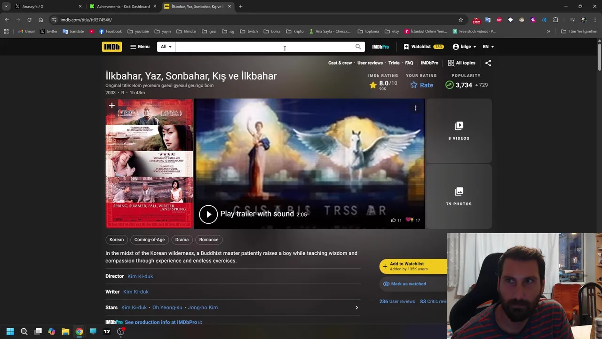This screenshot has width=602, height=339.
Task: Open All topics grid menu
Action: coord(461,63)
